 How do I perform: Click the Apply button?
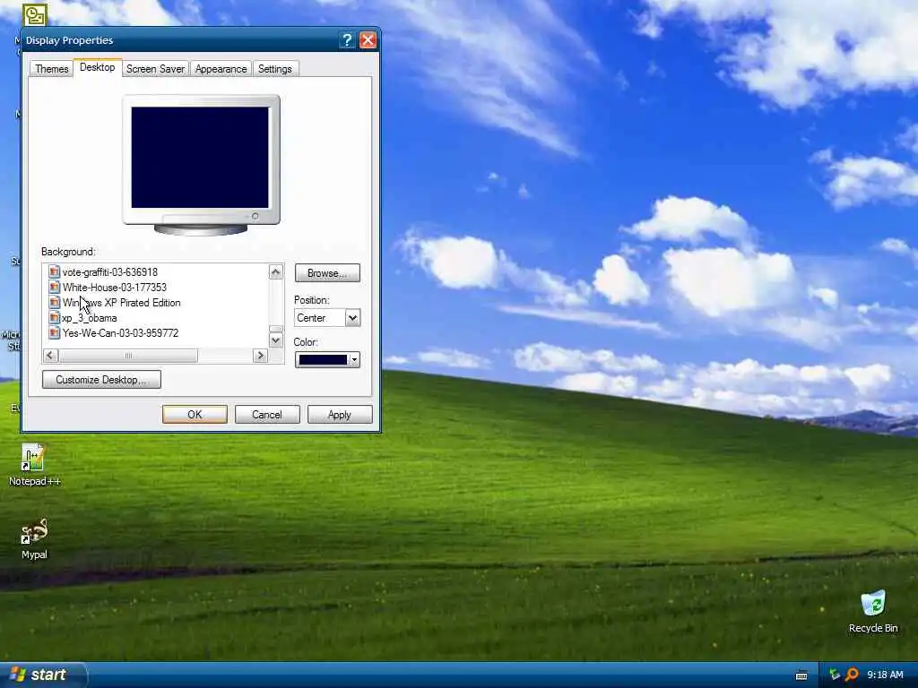(340, 414)
